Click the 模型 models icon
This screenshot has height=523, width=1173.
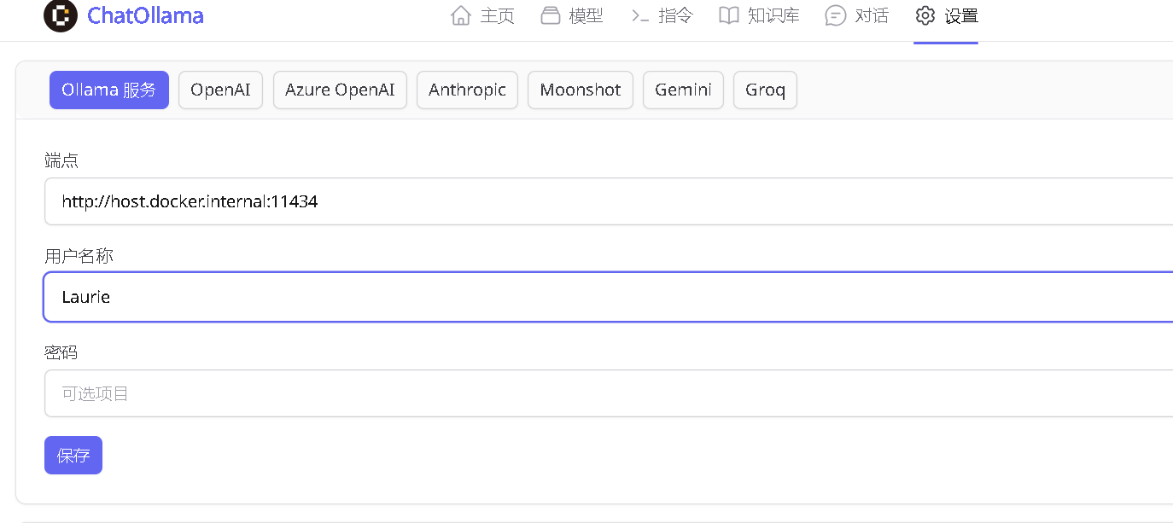click(x=551, y=15)
